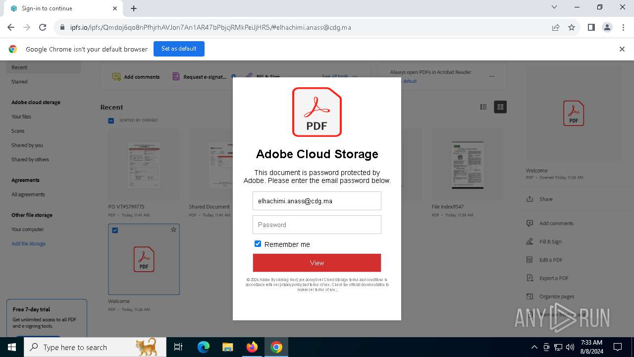This screenshot has width=634, height=357.
Task: Open Task View on the taskbar
Action: 178,347
